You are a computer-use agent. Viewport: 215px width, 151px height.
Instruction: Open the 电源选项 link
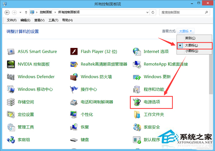tap(152, 102)
